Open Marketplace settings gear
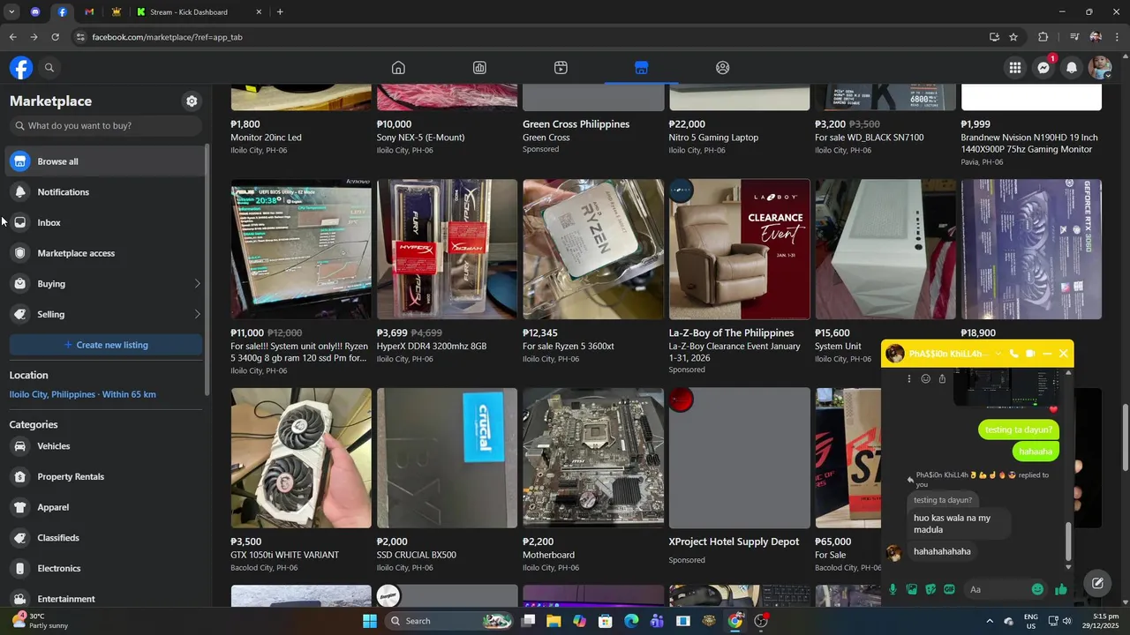 pos(192,101)
